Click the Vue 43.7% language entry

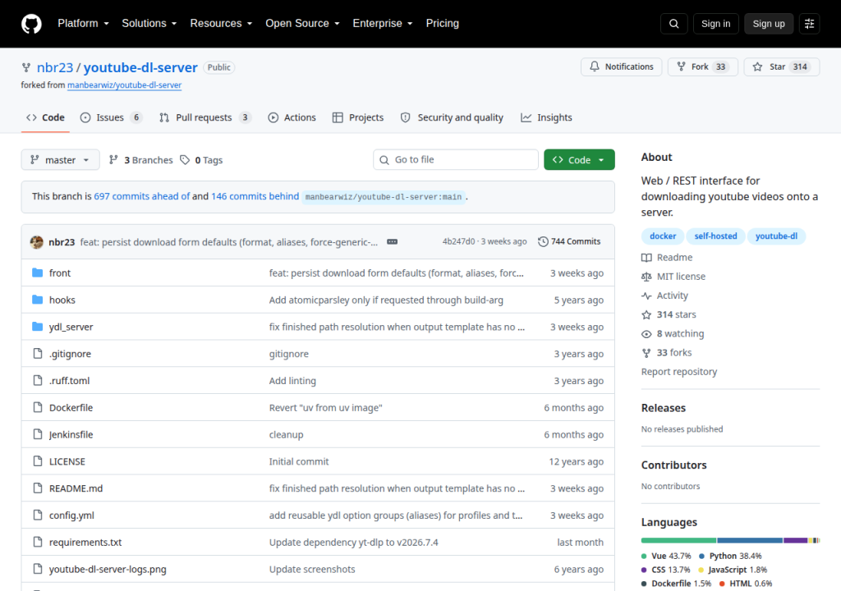pyautogui.click(x=666, y=557)
